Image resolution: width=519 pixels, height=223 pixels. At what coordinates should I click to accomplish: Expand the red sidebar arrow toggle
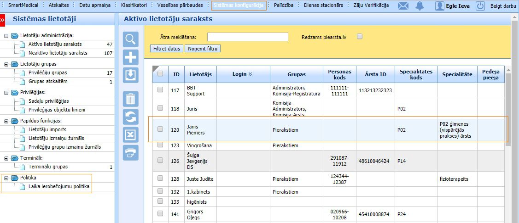(2, 20)
